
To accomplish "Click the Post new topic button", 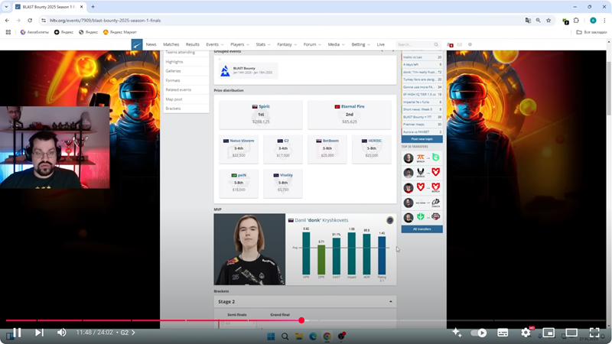I will tap(422, 139).
